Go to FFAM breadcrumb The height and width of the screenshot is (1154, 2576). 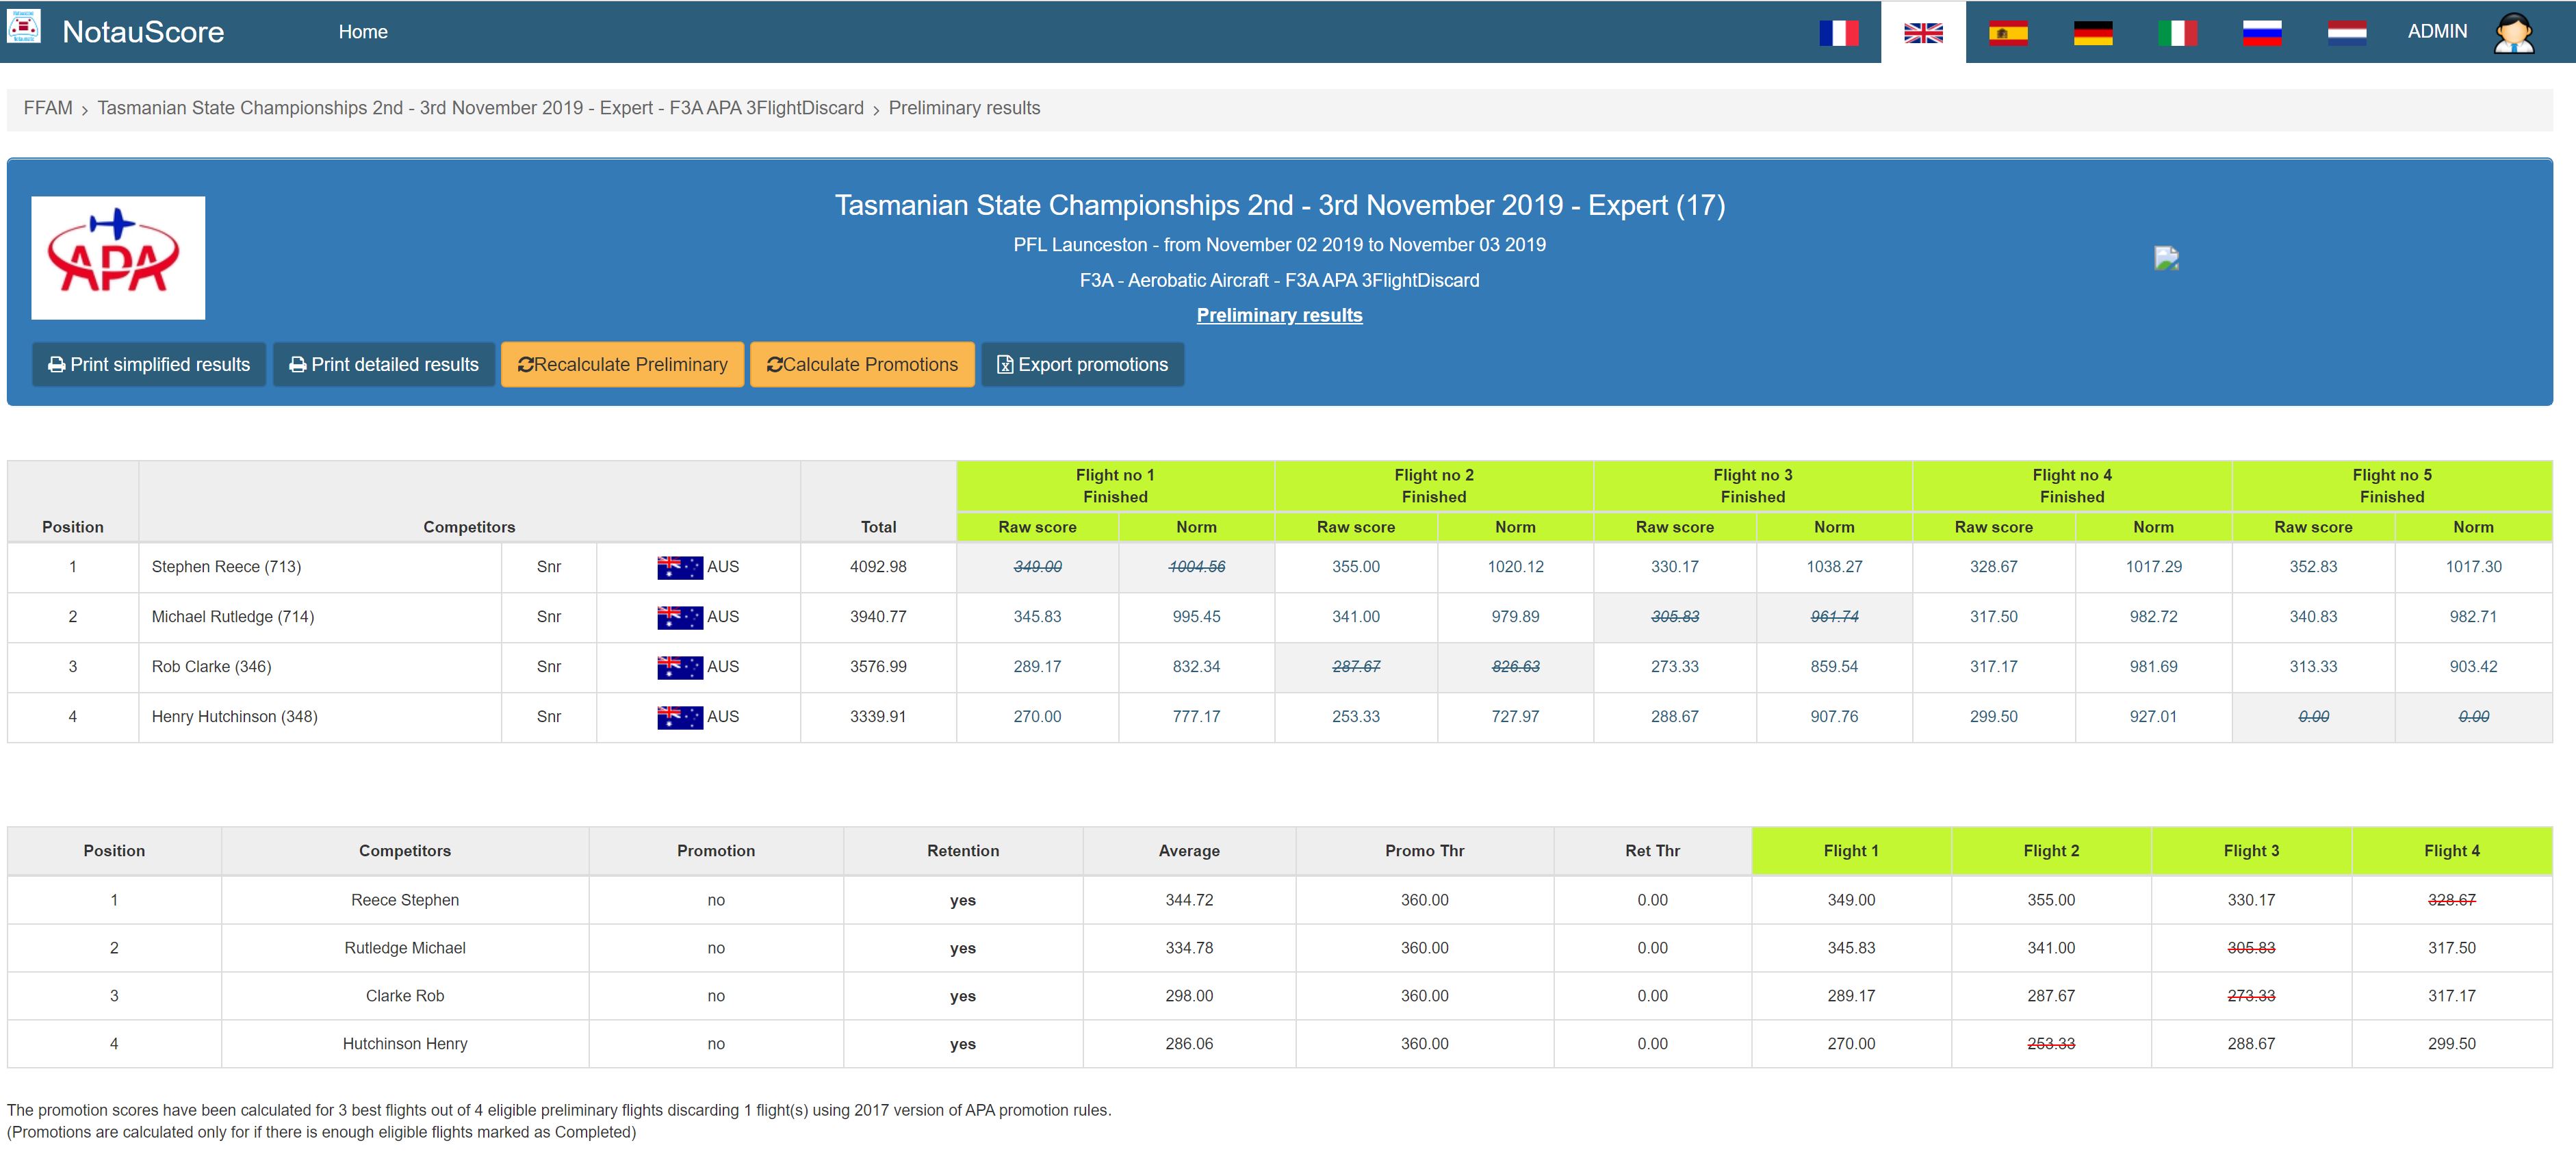[48, 108]
